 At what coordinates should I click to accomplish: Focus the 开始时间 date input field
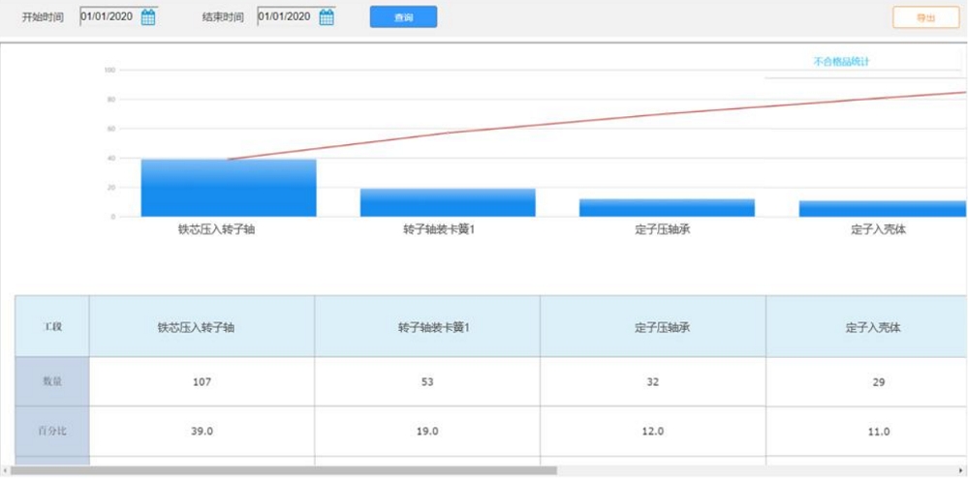tap(109, 16)
